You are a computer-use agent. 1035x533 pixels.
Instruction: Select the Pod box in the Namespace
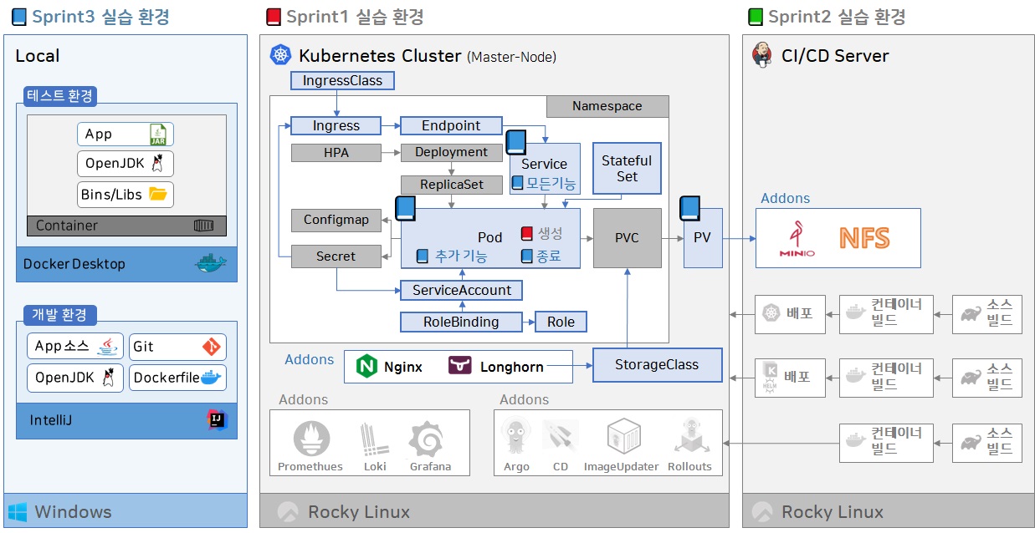point(490,238)
